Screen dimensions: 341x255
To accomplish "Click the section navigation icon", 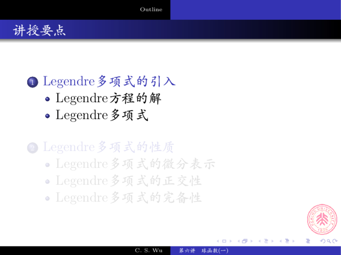I will point(287,241).
